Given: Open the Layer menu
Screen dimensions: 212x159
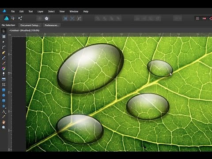Looking at the screenshot, I should pos(40,11).
